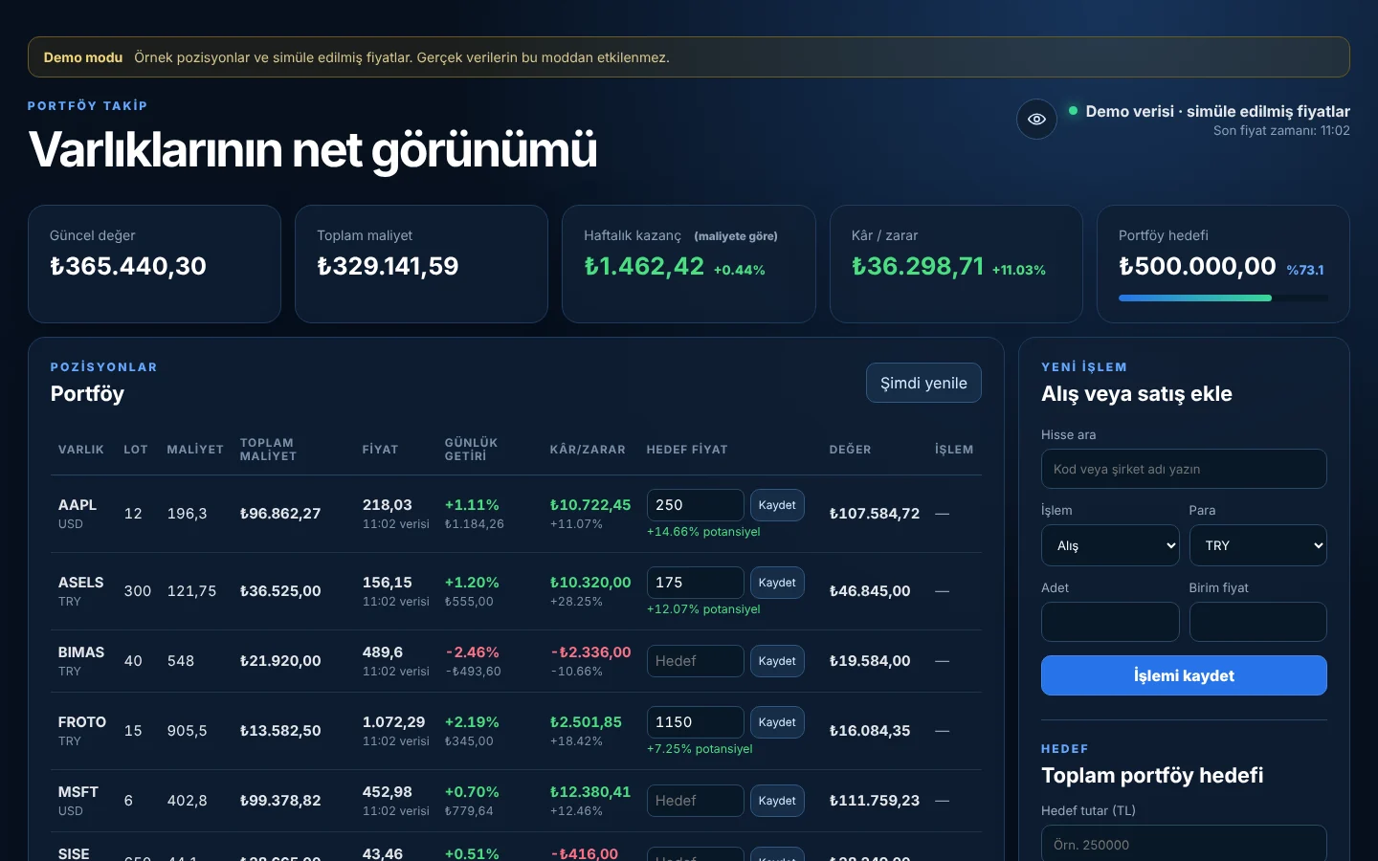Edit the AAPL target price field showing 250
Image resolution: width=1378 pixels, height=861 pixels.
696,505
